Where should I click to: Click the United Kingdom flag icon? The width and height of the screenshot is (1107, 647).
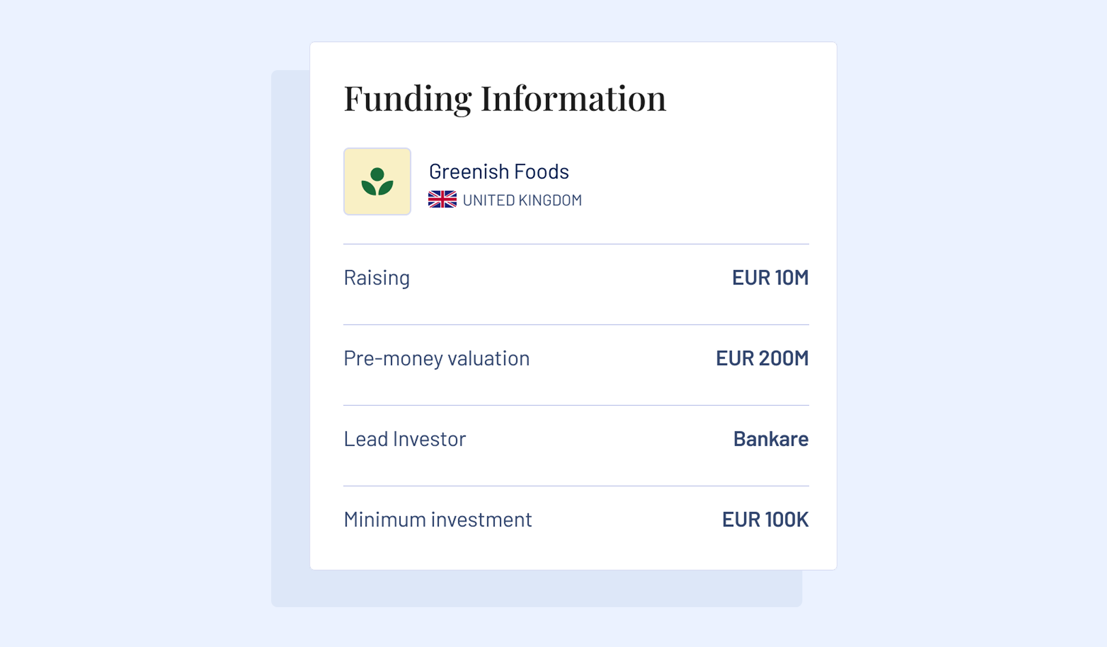(442, 200)
